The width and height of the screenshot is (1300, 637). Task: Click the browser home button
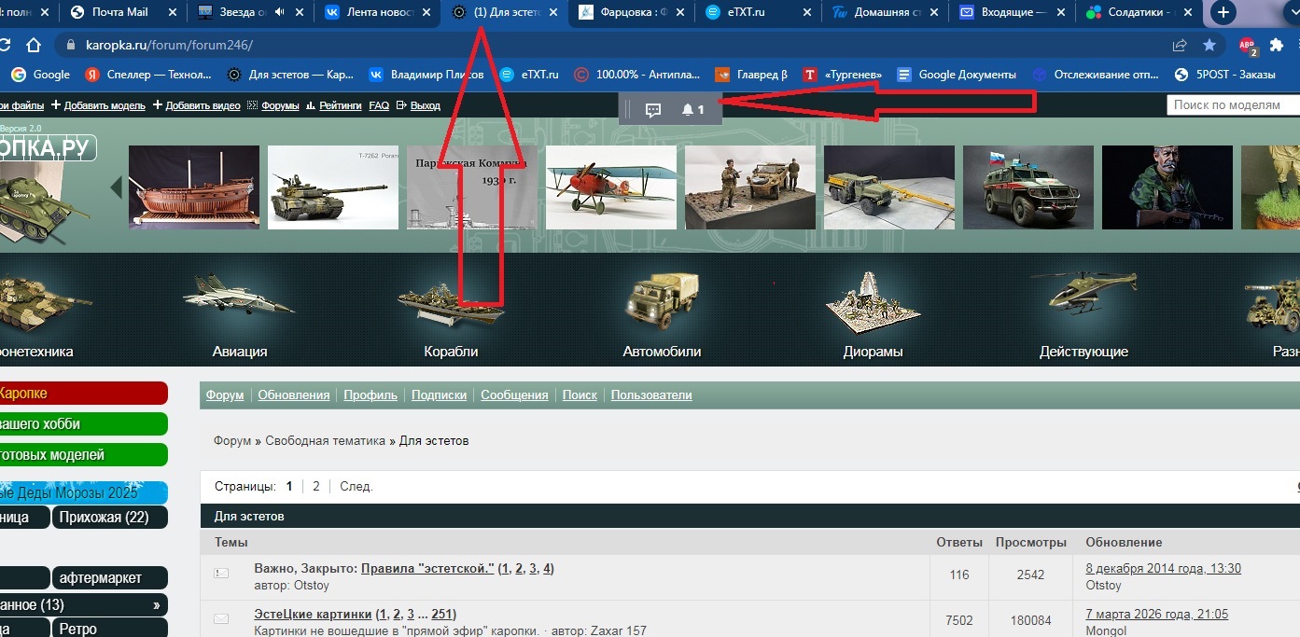pyautogui.click(x=34, y=45)
